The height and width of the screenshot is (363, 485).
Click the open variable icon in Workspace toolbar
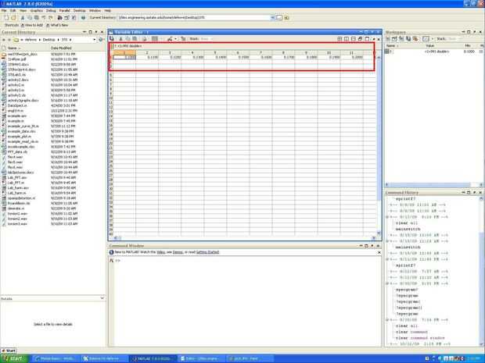tap(395, 38)
